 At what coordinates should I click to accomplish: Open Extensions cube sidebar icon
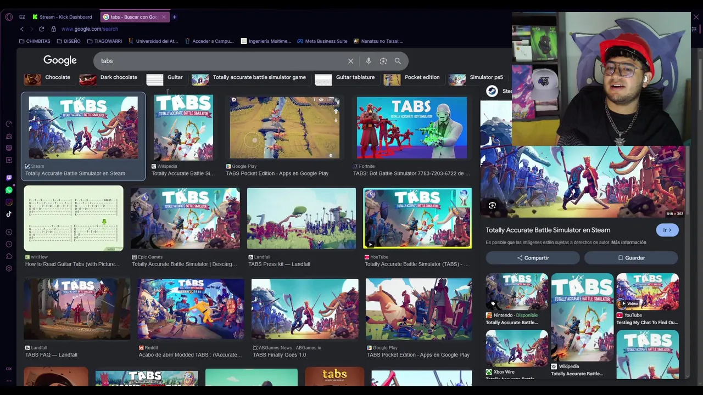coord(9,256)
